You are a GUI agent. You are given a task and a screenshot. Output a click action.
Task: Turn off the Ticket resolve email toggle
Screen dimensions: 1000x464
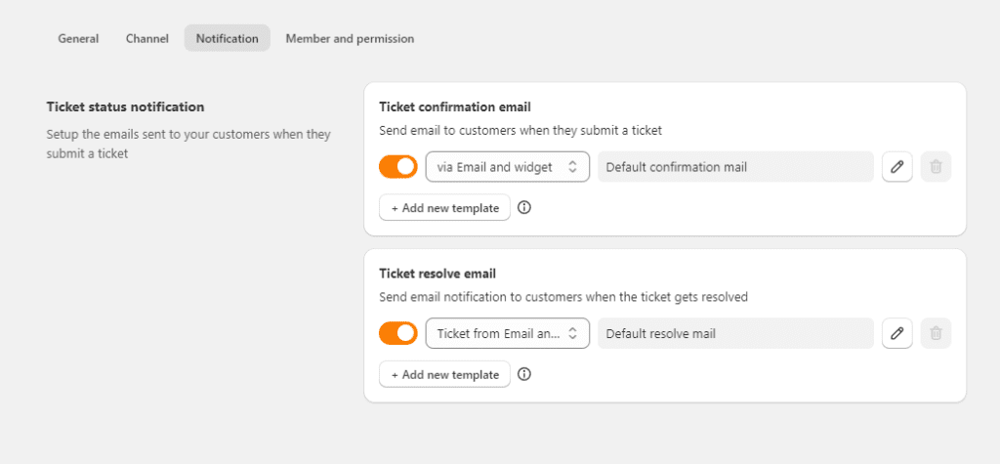[x=398, y=333]
